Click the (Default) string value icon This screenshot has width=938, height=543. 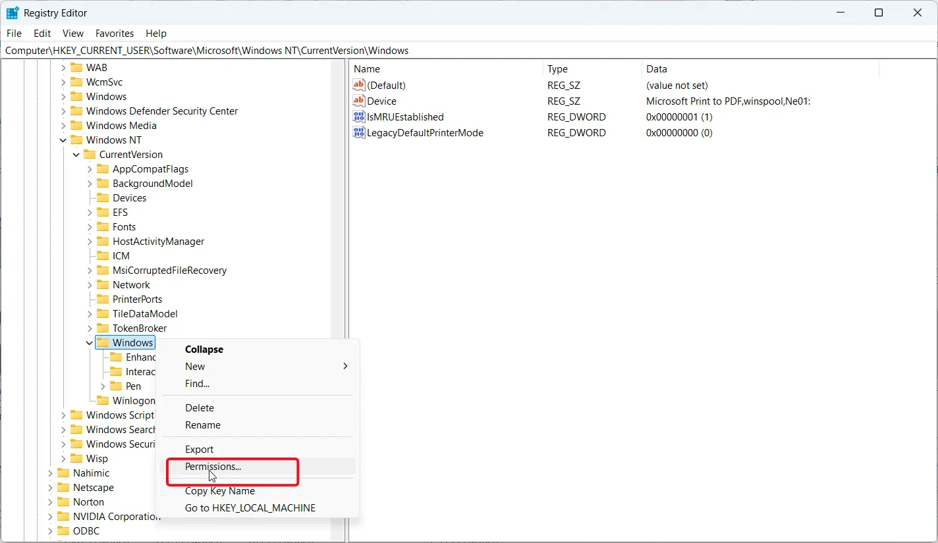click(359, 85)
